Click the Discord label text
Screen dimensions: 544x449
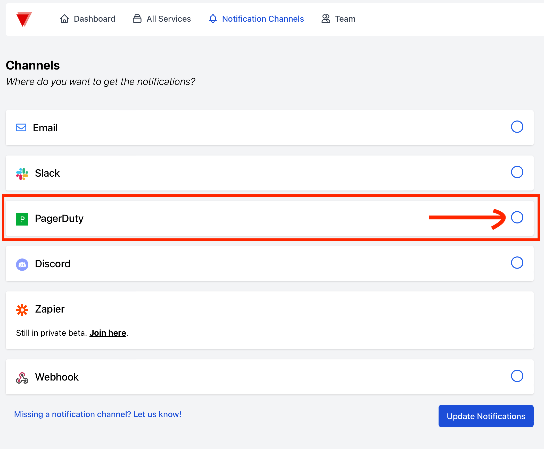pyautogui.click(x=53, y=264)
